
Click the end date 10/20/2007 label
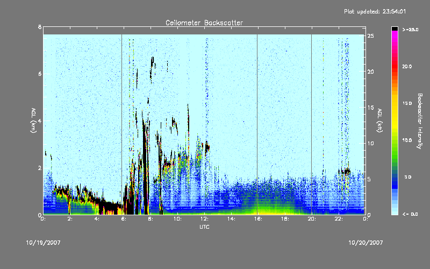pos(365,243)
